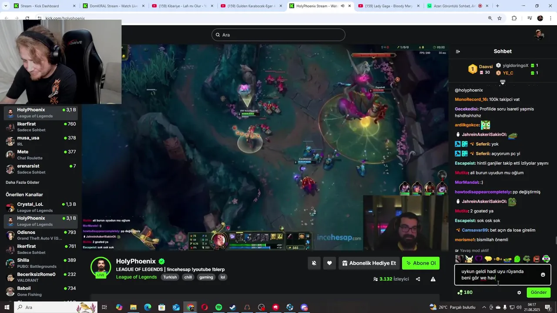The image size is (557, 313).
Task: Open Mete Chat Roulette channel
Action: 41,155
